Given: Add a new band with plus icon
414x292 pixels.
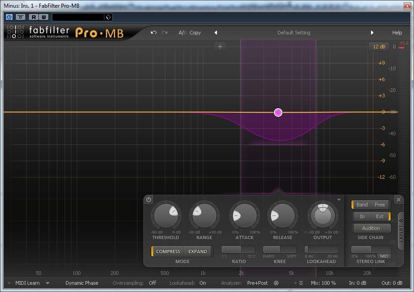Looking at the screenshot, I should click(x=220, y=46).
